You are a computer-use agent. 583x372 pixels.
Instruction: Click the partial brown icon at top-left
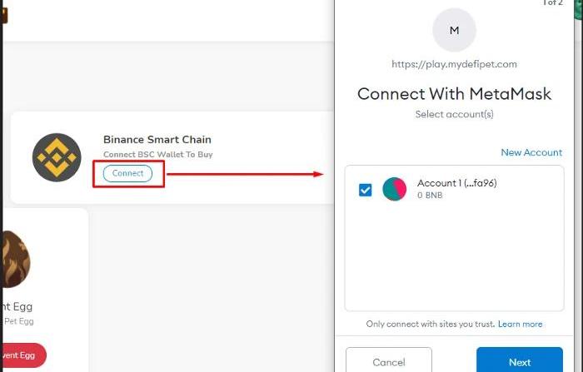(3, 16)
